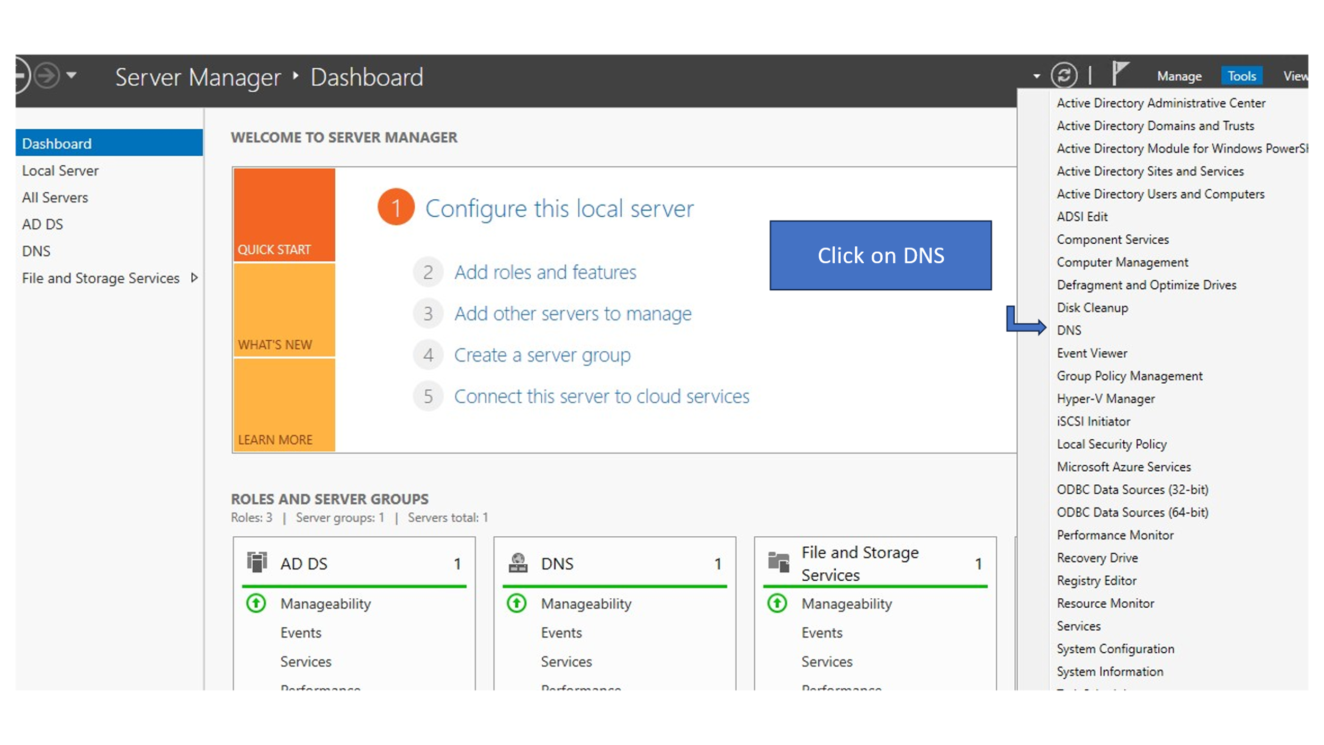Open Group Policy Management
The height and width of the screenshot is (745, 1324).
click(1129, 376)
